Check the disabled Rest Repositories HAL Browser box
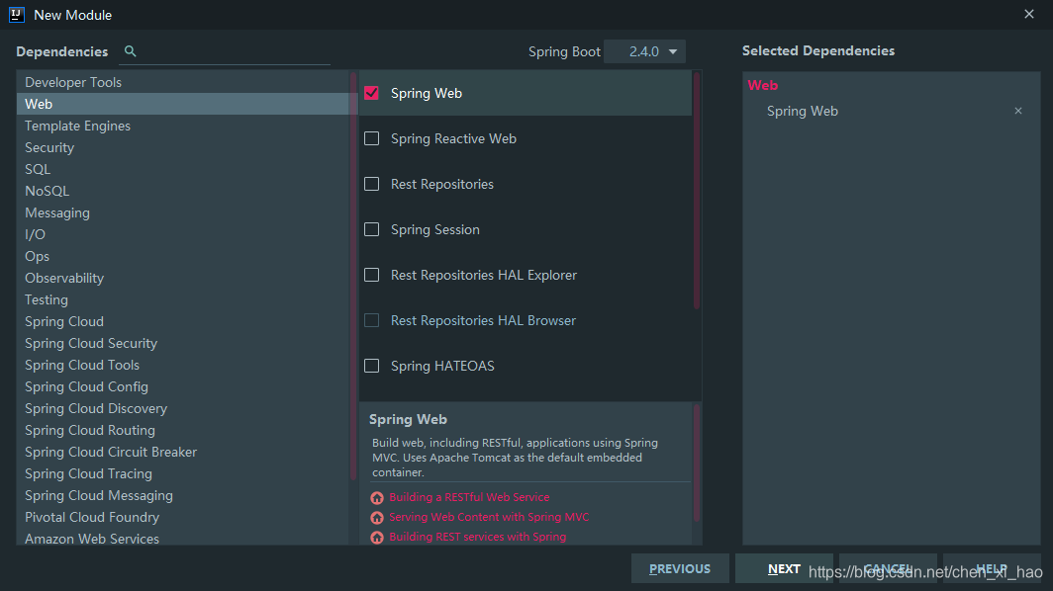This screenshot has height=591, width=1053. (x=371, y=320)
